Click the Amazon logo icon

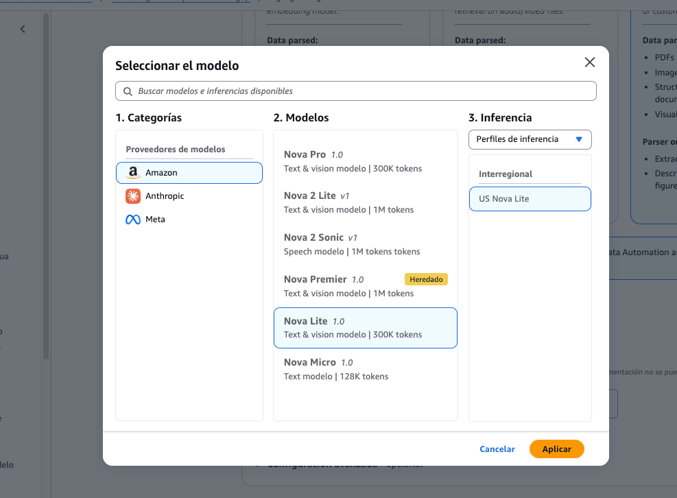133,173
